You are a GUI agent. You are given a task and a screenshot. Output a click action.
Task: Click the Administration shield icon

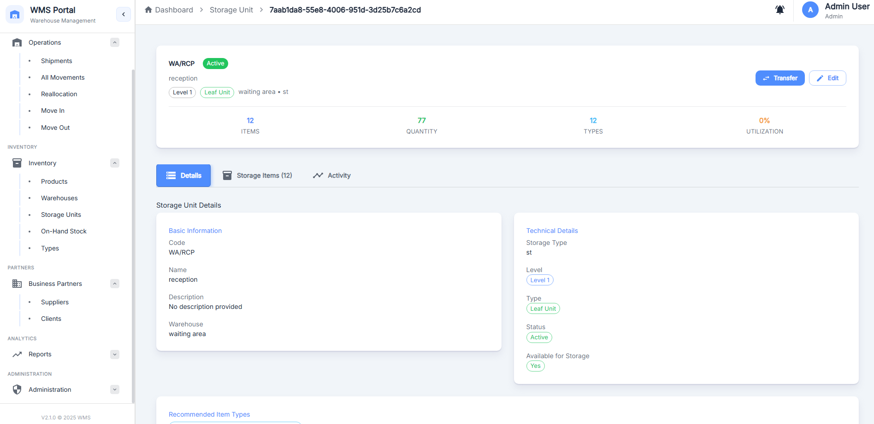[x=17, y=389]
